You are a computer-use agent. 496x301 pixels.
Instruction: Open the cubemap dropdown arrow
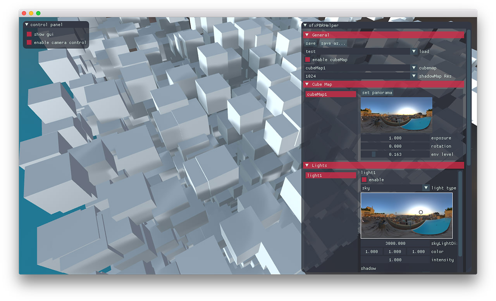click(414, 68)
